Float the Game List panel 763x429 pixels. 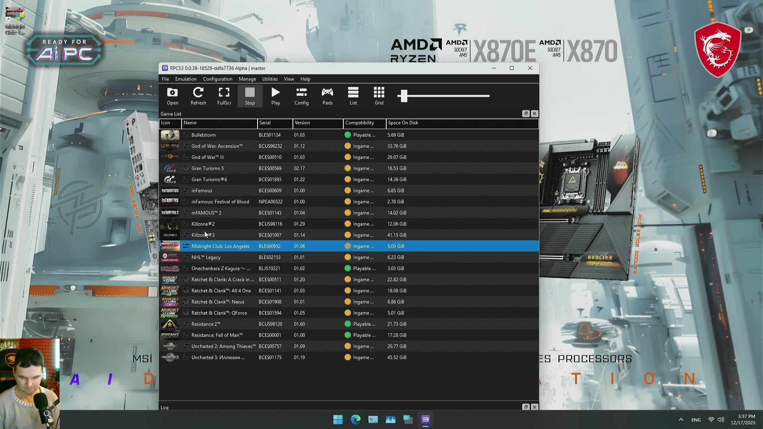tap(526, 114)
